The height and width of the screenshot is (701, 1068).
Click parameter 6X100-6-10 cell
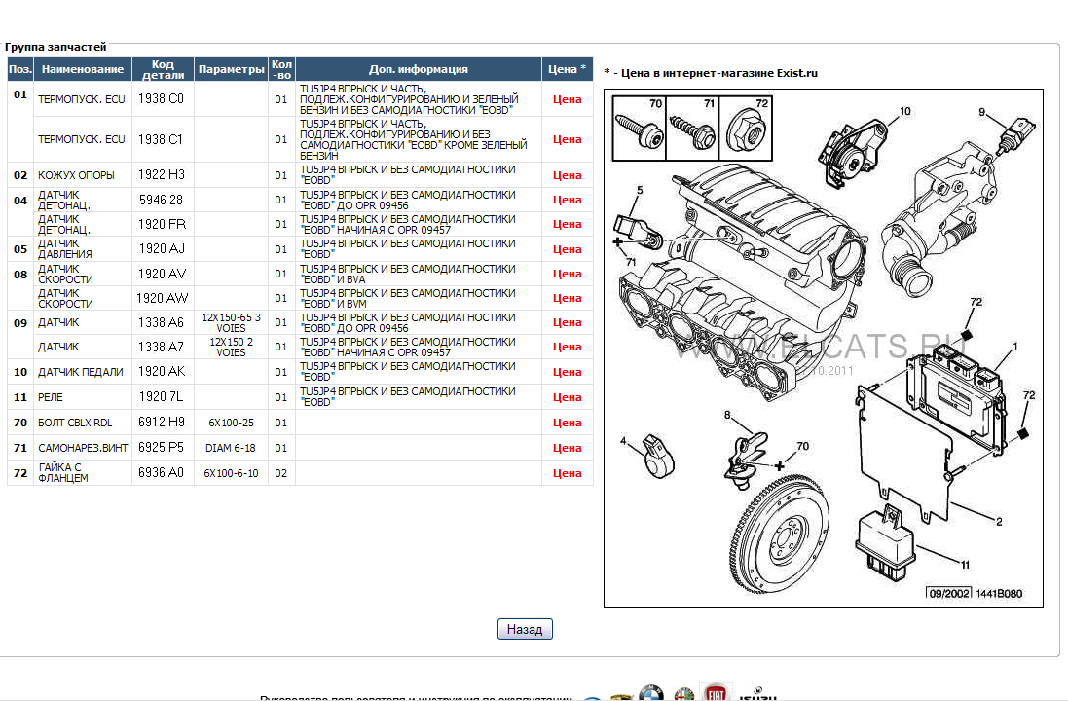(x=231, y=473)
